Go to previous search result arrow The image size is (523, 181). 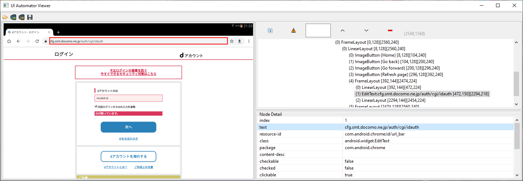click(x=343, y=30)
